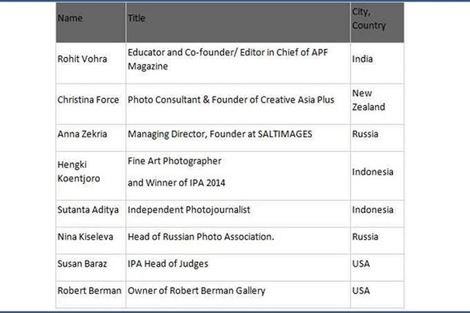
Task: Select the Independent Photojournalist title cell
Action: click(189, 210)
